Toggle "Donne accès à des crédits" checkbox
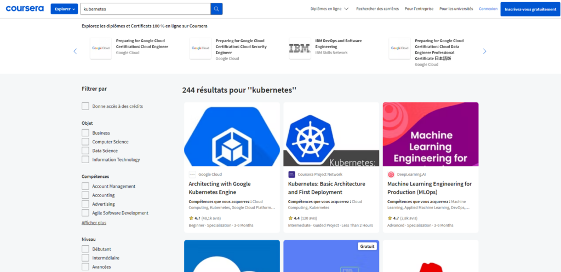This screenshot has width=561, height=272. [x=85, y=106]
